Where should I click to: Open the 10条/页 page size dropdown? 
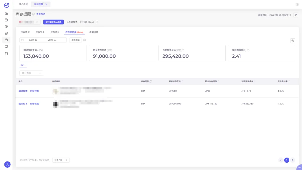61,160
